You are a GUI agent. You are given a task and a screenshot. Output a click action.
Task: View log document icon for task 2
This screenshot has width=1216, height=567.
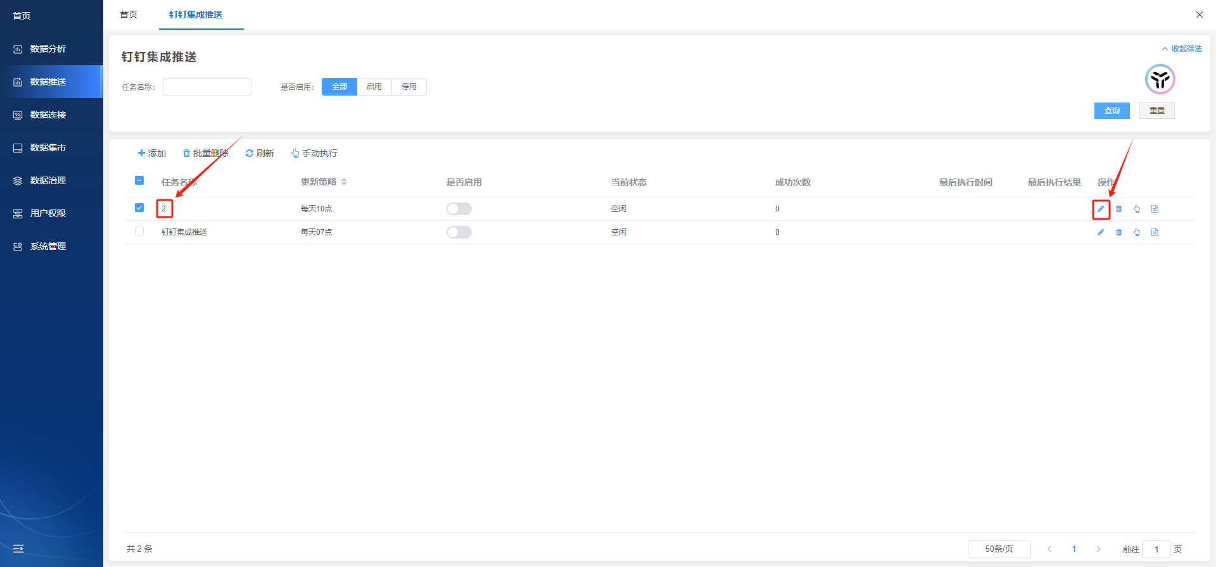[x=1155, y=209]
